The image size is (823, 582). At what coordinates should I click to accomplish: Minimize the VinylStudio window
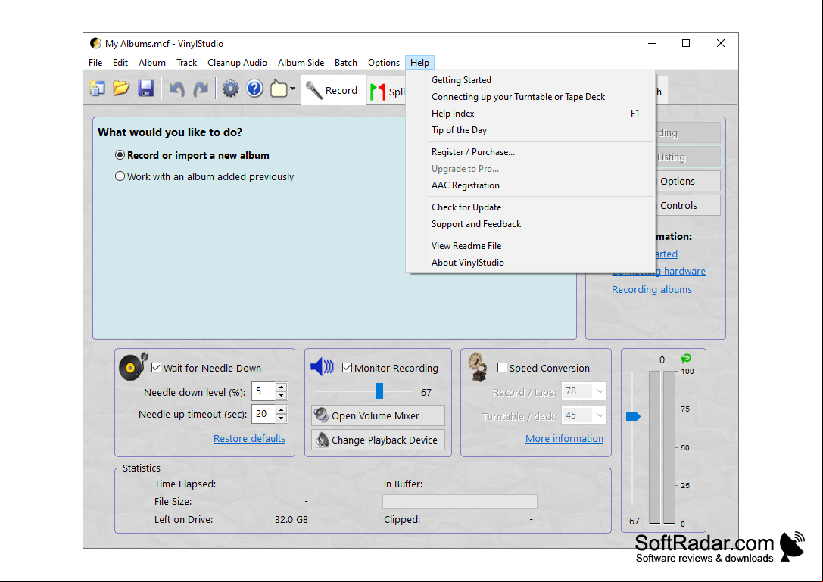point(652,44)
